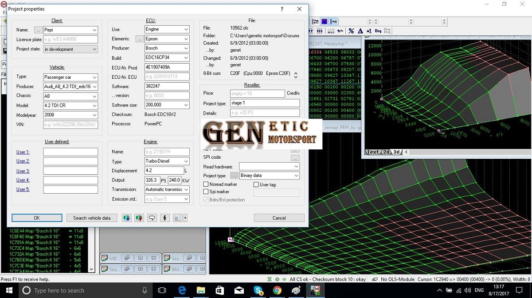532x298 pixels.
Task: Switch to the 2d view tab
Action: point(386,152)
